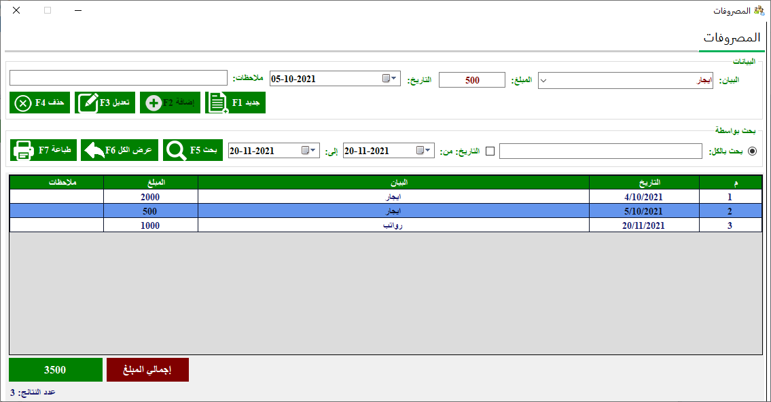Viewport: 771px width, 402px height.
Task: Sort by the amount (المبلغ) column header
Action: (151, 182)
